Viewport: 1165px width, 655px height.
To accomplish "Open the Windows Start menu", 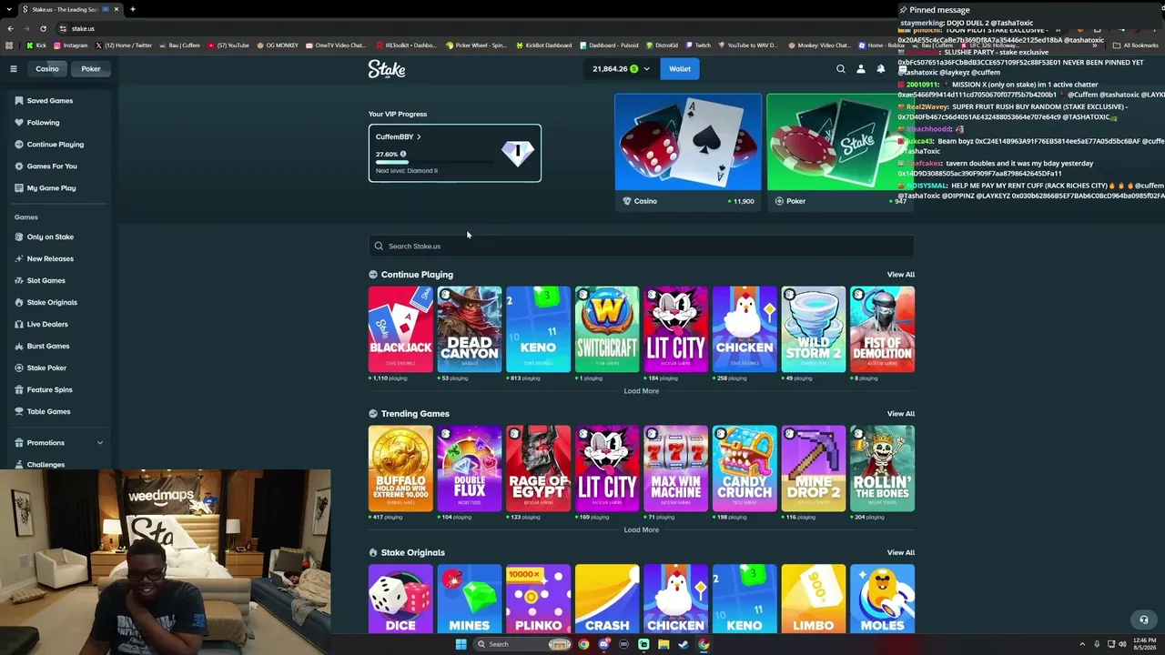I will click(x=461, y=644).
